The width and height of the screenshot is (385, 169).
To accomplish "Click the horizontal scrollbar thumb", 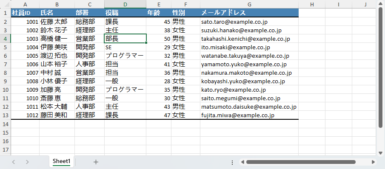I will pos(301,162).
